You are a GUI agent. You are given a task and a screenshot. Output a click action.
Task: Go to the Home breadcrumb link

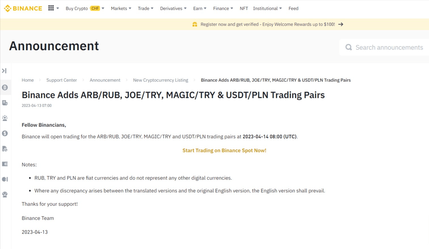pyautogui.click(x=28, y=80)
